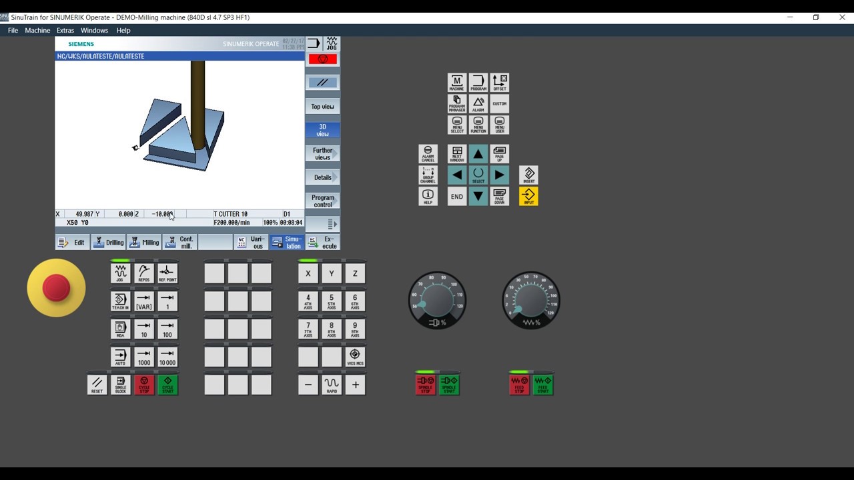Image resolution: width=854 pixels, height=480 pixels.
Task: Open the Milling softkey tab
Action: 144,243
